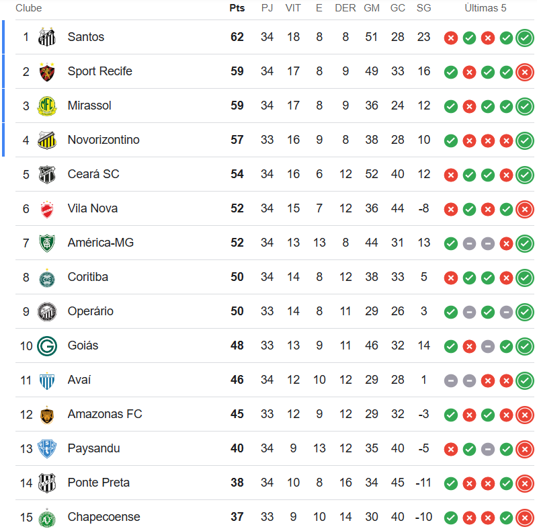Click the Goiás club crest
The width and height of the screenshot is (537, 531).
[x=46, y=345]
